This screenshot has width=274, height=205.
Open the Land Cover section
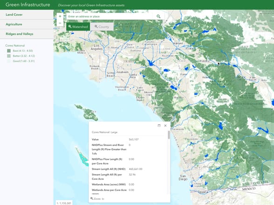(x=27, y=15)
